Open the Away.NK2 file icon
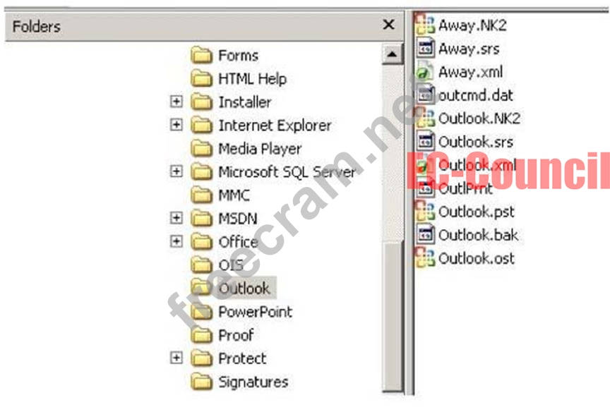Screen dimensions: 610x407 424,25
